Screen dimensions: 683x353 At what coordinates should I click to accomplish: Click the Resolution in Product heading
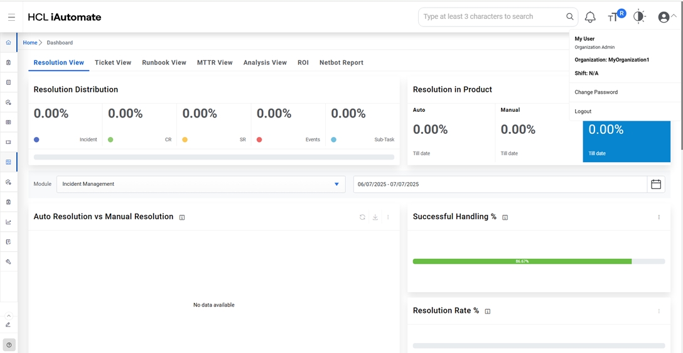click(x=453, y=89)
